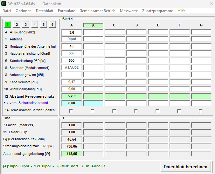Switch to sheet button 5
Screen dimensions: 215x174
[x=44, y=24]
